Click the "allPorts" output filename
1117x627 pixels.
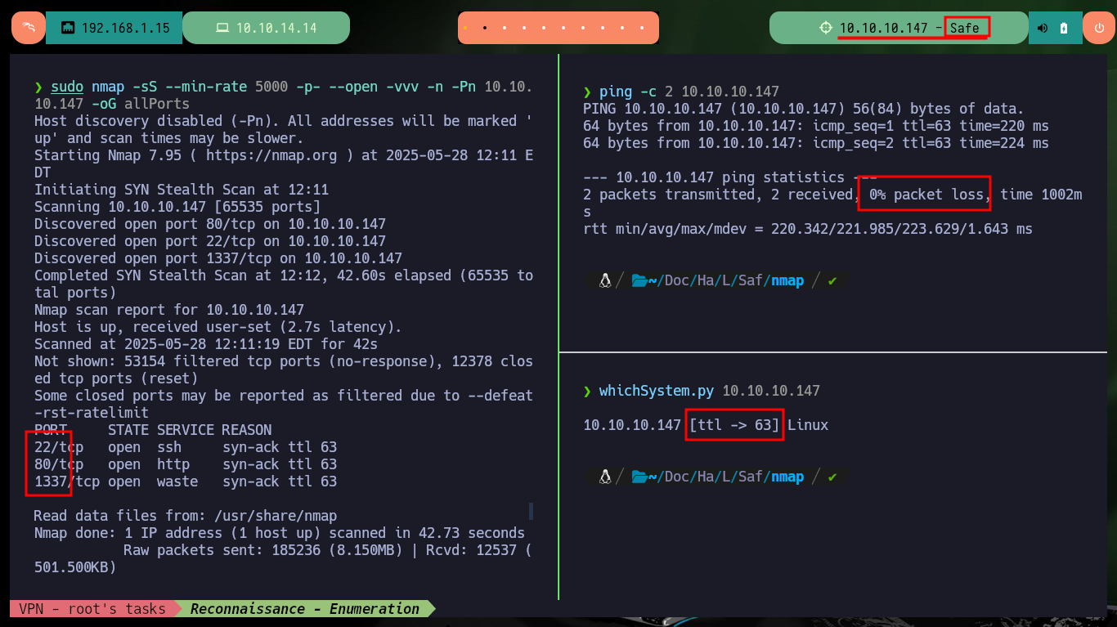(x=157, y=104)
